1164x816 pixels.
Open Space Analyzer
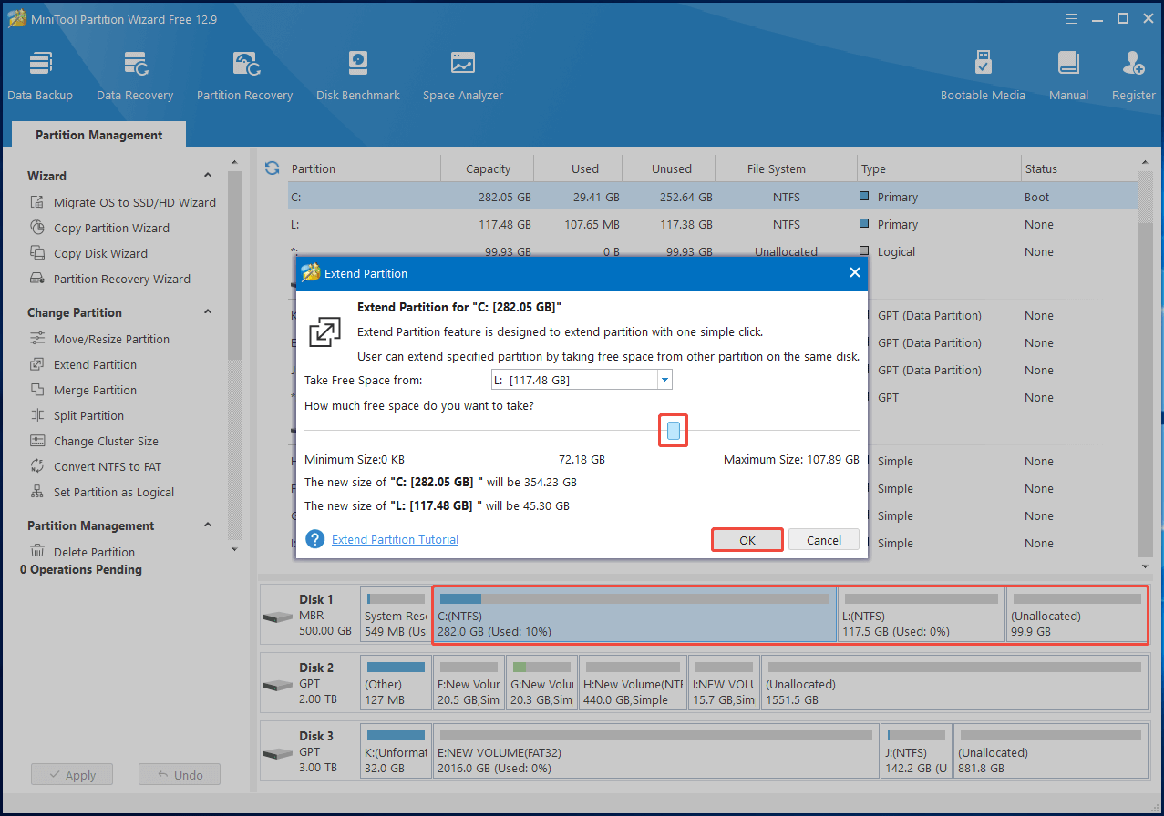(463, 76)
